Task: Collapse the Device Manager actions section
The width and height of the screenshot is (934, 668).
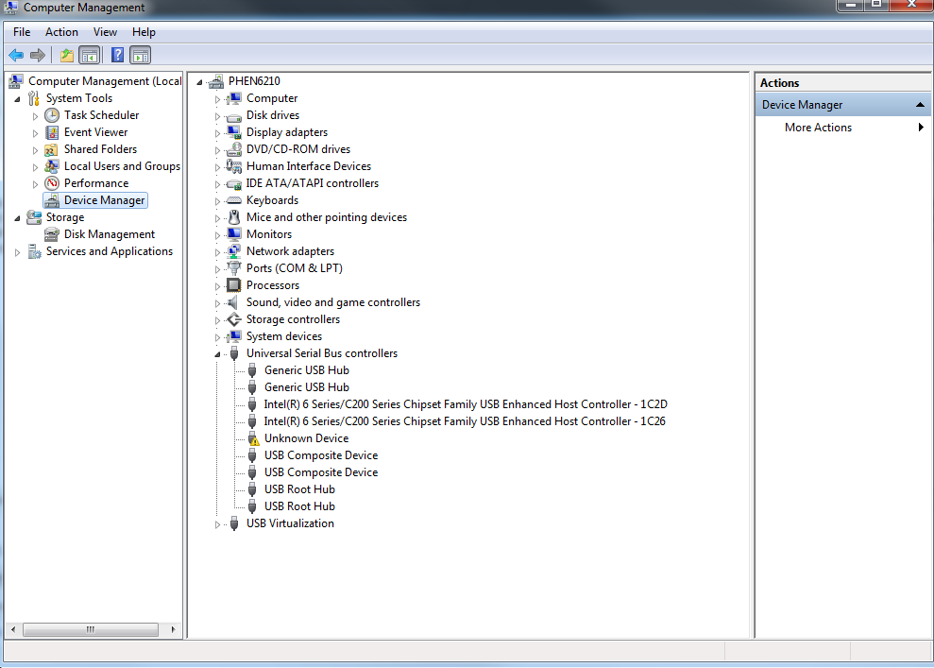Action: (x=920, y=105)
